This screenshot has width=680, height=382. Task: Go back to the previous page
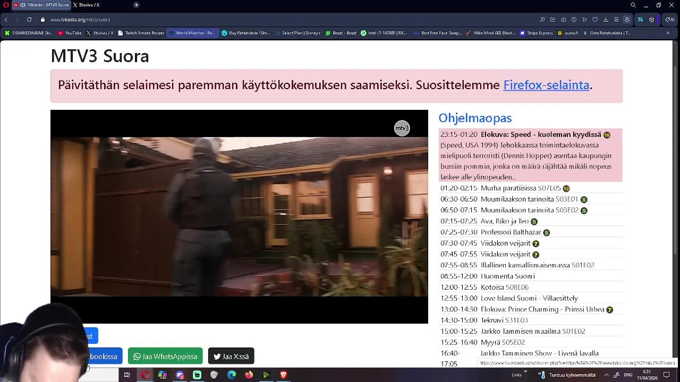[x=6, y=20]
